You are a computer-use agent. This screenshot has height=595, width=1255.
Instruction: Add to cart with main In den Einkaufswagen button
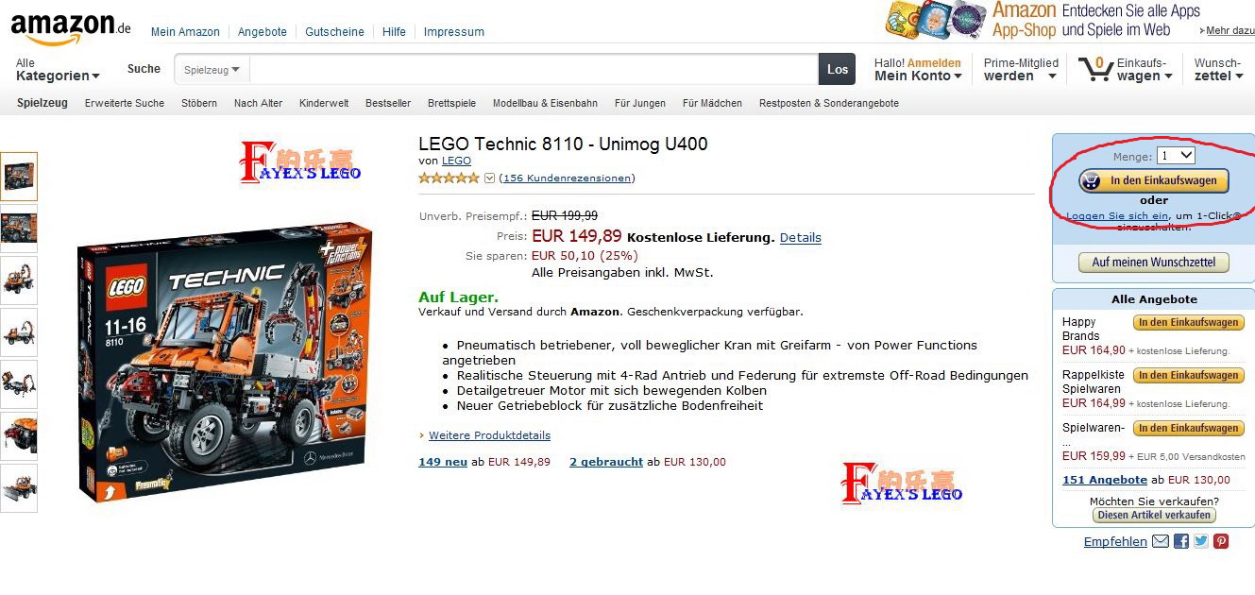point(1154,180)
